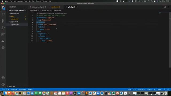
Task: Open Explorer more actions menu
Action: point(25,7)
